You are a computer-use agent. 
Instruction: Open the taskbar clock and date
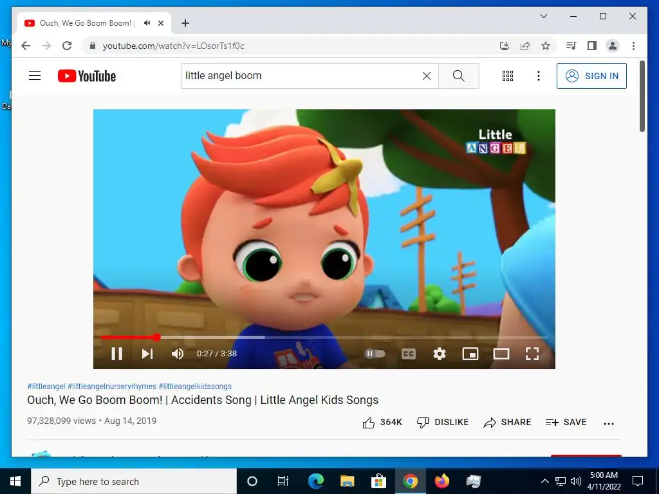[604, 481]
